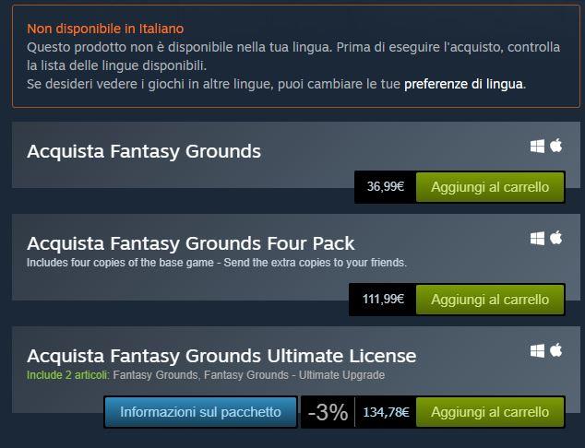
Task: Select the Acquista Fantasy Grounds heading
Action: click(x=144, y=152)
